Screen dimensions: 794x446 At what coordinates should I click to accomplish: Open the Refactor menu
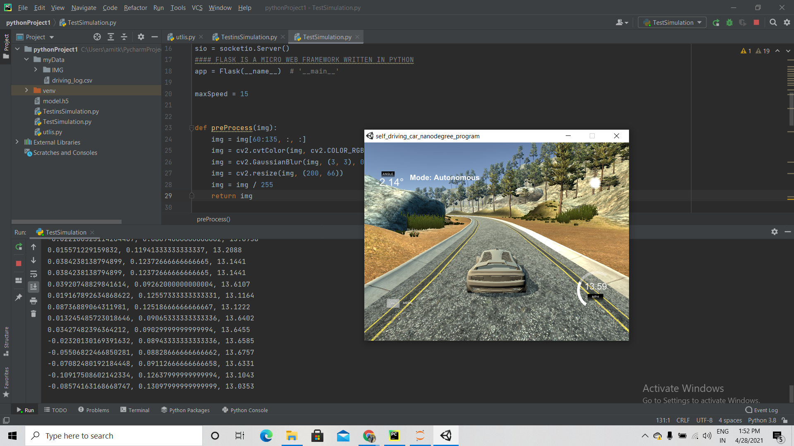tap(135, 7)
